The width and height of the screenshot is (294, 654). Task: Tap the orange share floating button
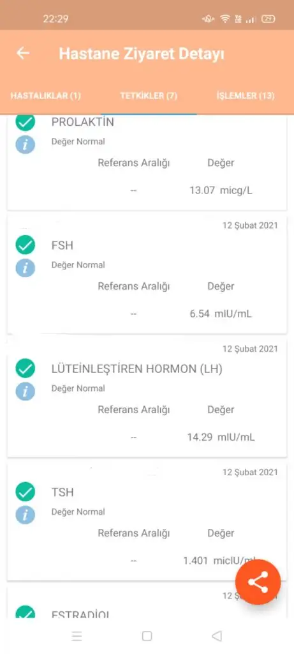click(x=258, y=582)
